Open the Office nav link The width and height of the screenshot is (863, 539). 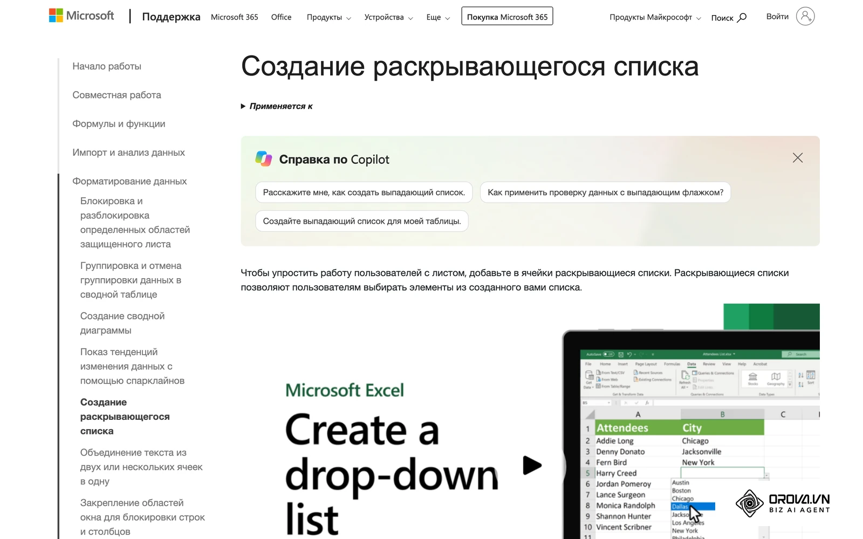[x=281, y=17]
